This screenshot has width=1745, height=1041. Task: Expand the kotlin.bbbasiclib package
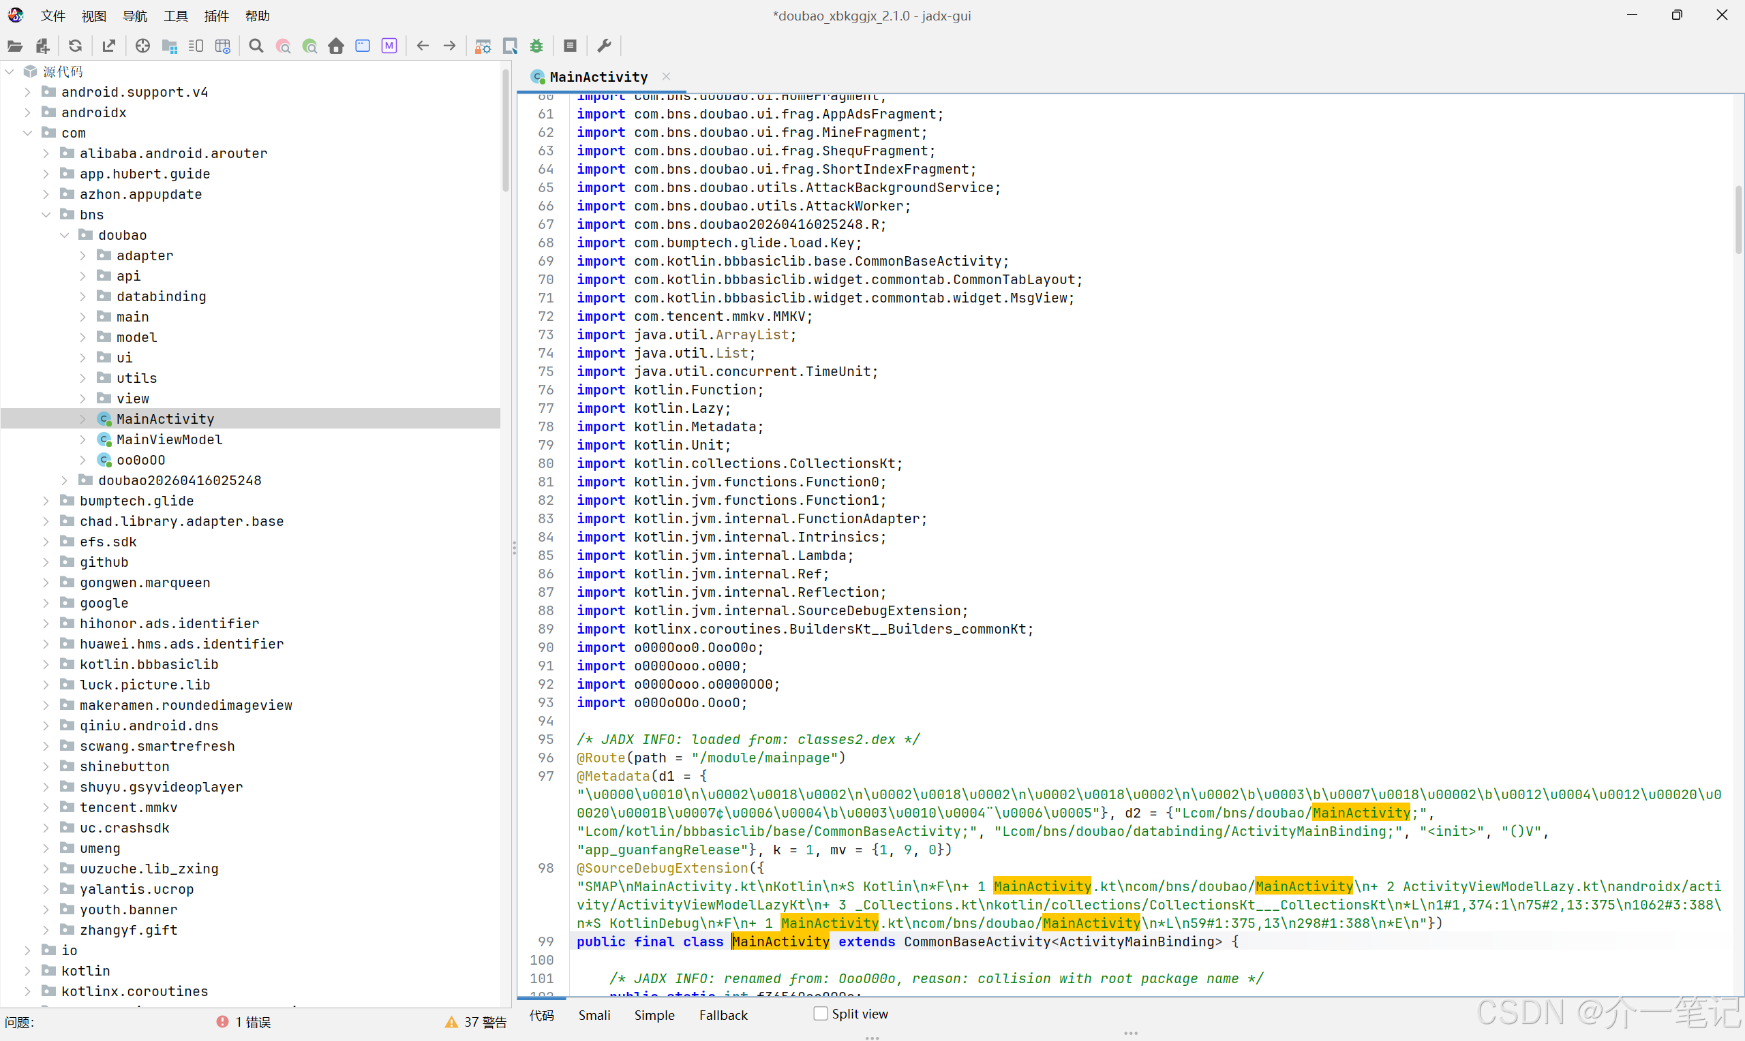coord(46,664)
